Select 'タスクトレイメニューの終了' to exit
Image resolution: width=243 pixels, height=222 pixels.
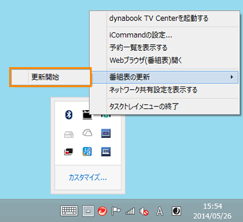[165, 106]
